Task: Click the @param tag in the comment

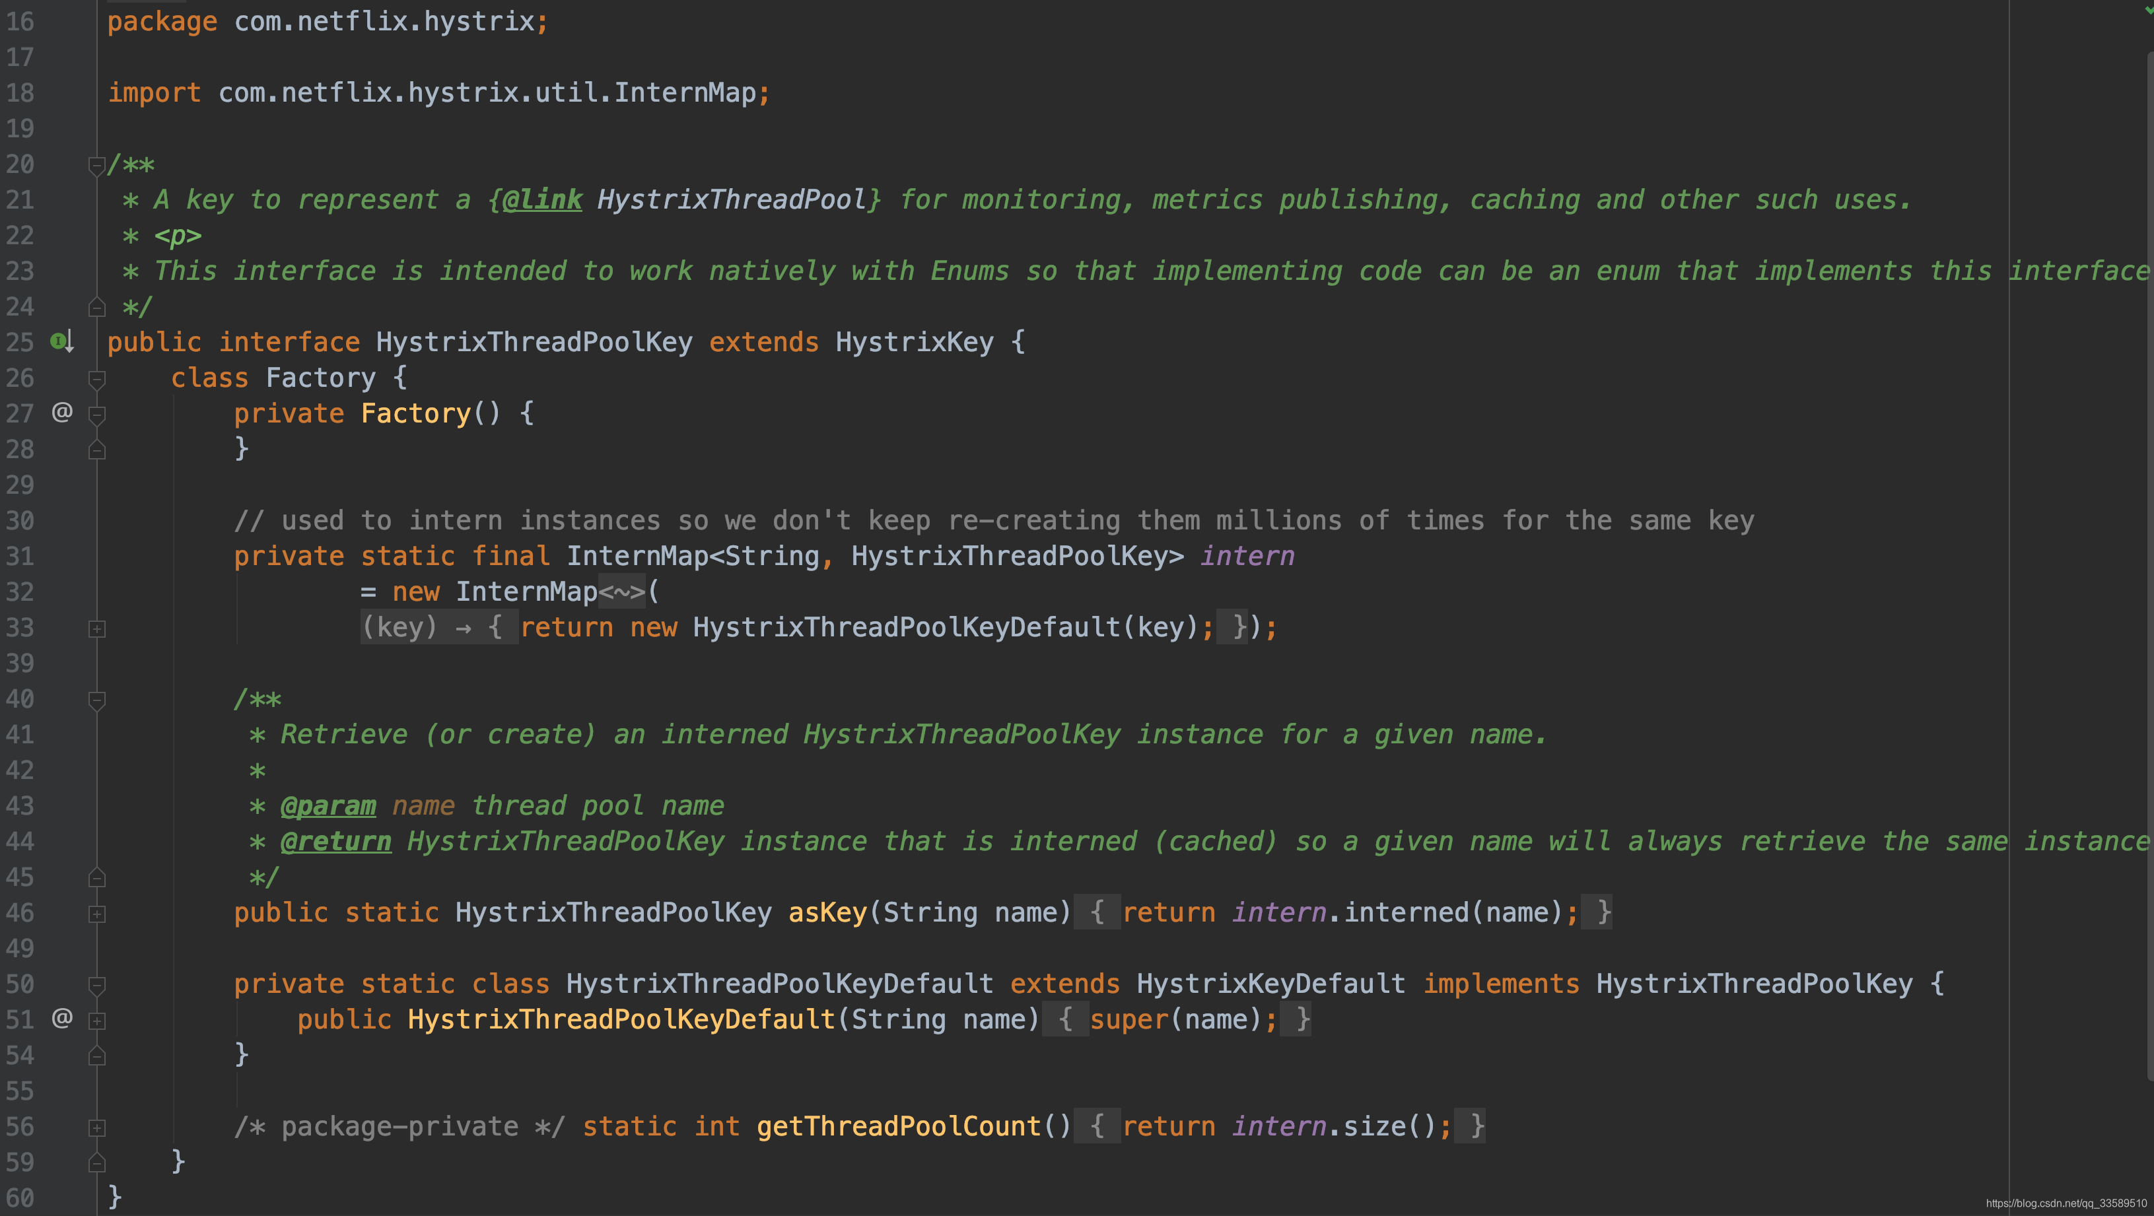Action: pyautogui.click(x=328, y=805)
